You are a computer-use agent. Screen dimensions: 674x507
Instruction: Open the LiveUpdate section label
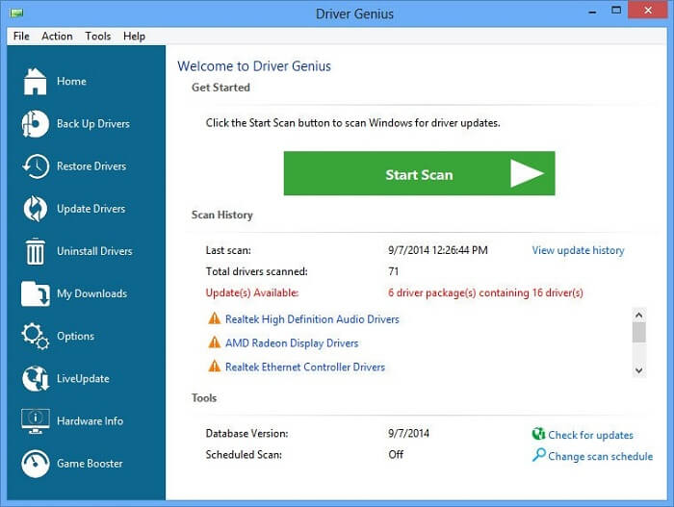[83, 378]
